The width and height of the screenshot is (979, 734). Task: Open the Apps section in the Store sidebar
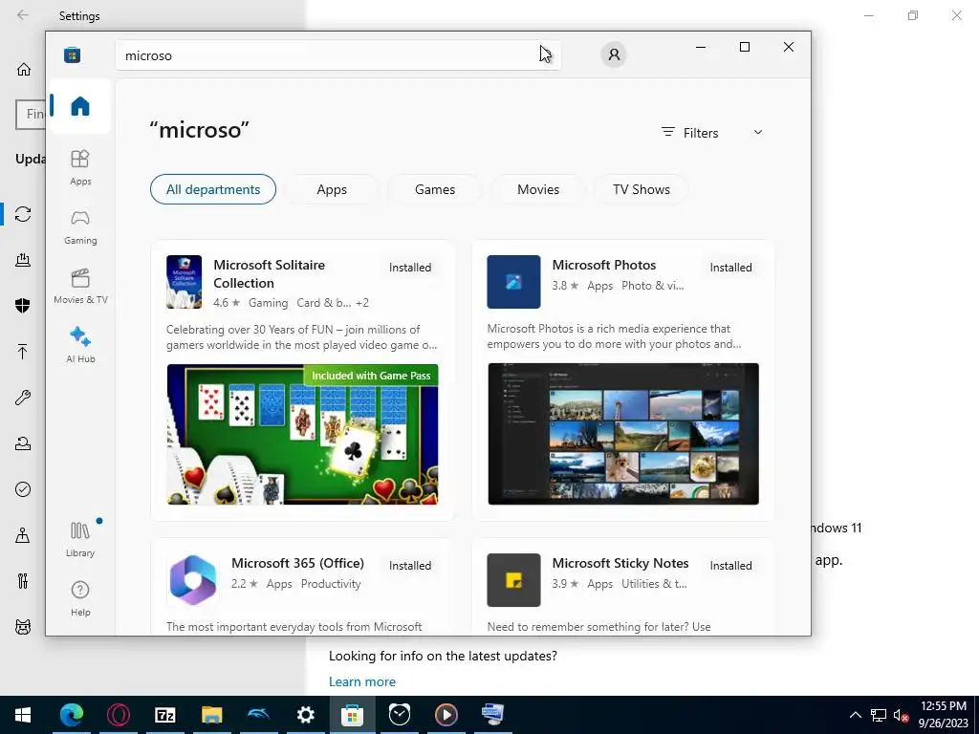[80, 167]
